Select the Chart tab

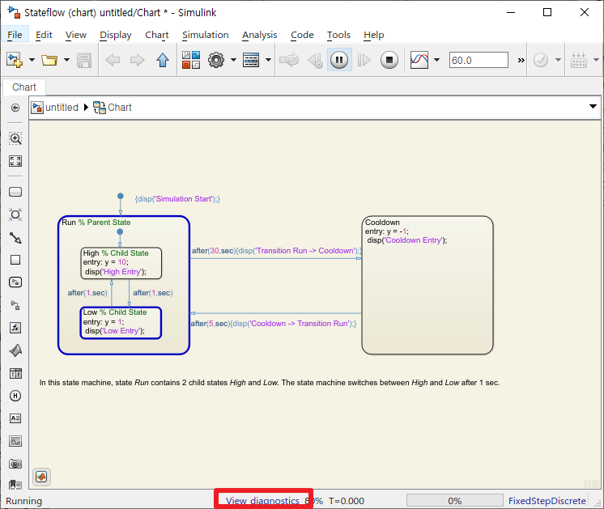tap(24, 87)
